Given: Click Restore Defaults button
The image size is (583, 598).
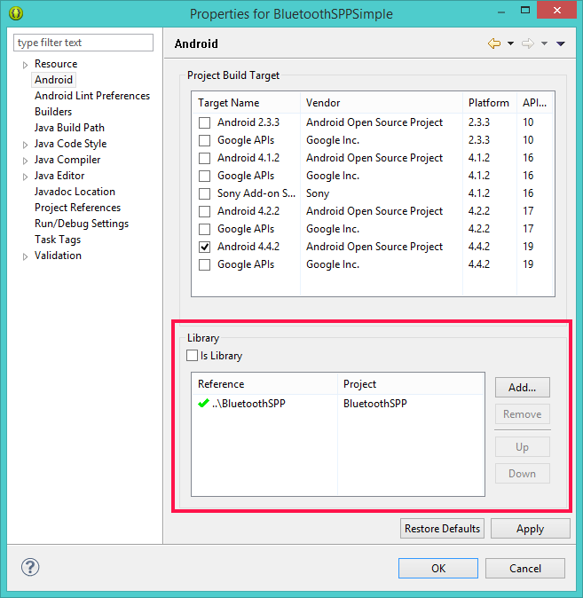Looking at the screenshot, I should point(442,529).
